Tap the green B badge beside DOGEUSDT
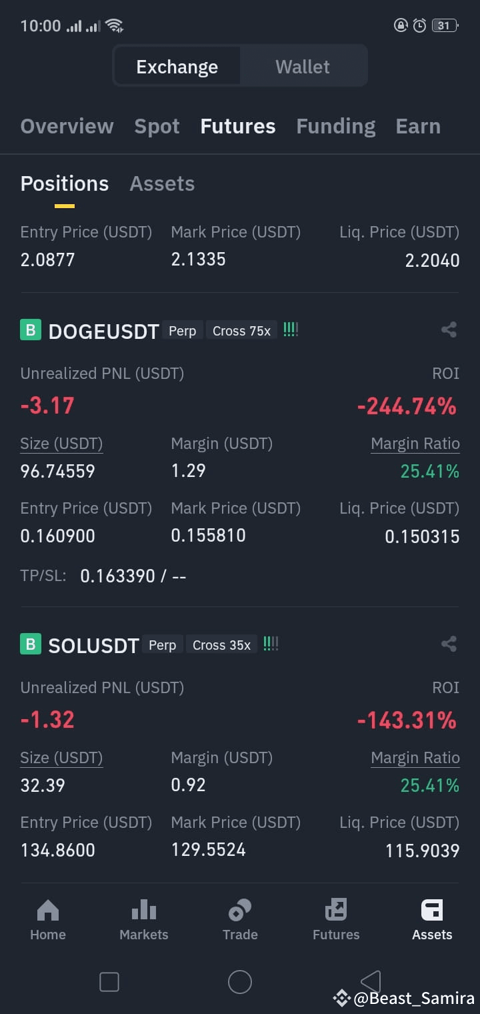This screenshot has width=480, height=1014. 31,330
